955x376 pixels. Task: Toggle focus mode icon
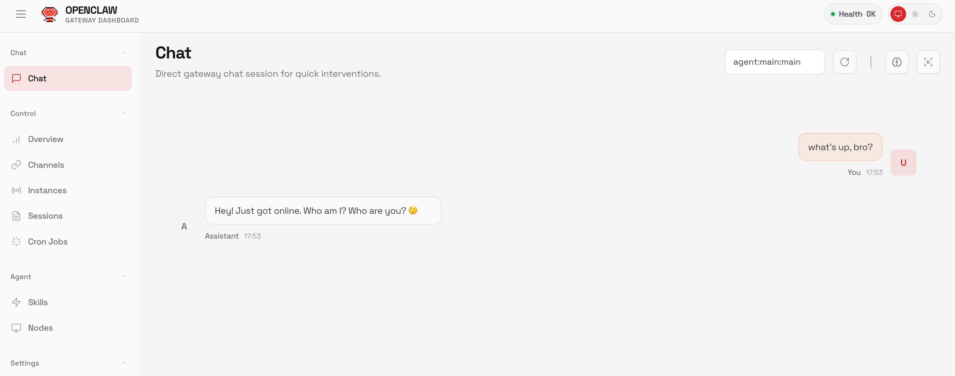928,62
